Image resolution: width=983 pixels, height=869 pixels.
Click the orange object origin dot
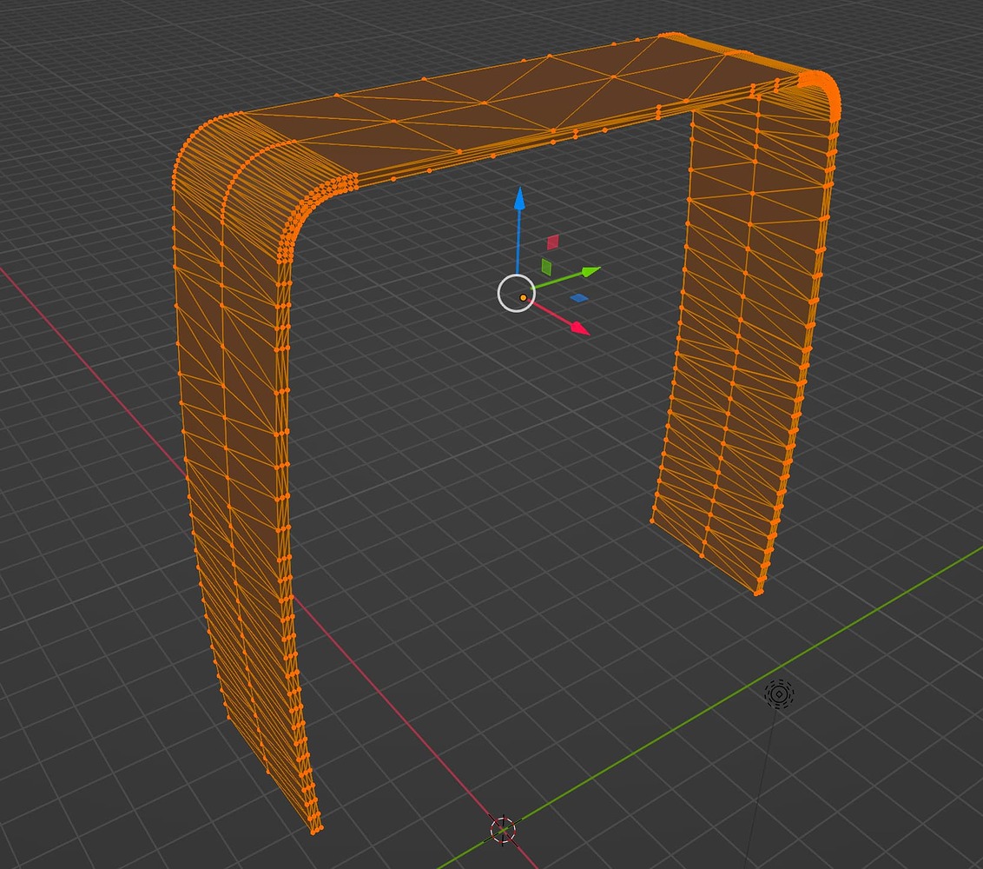[x=523, y=296]
